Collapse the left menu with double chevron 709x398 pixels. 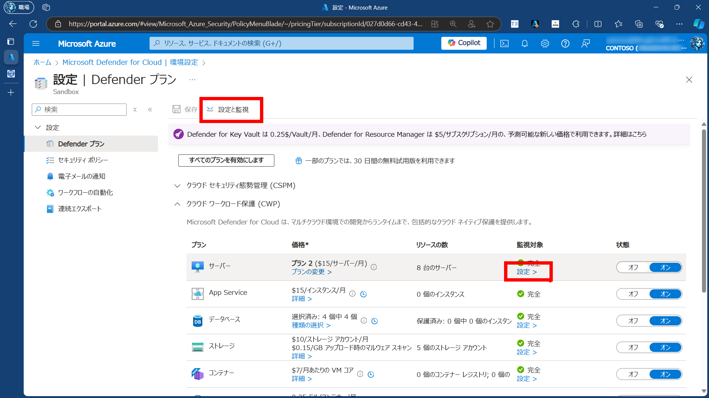point(150,109)
